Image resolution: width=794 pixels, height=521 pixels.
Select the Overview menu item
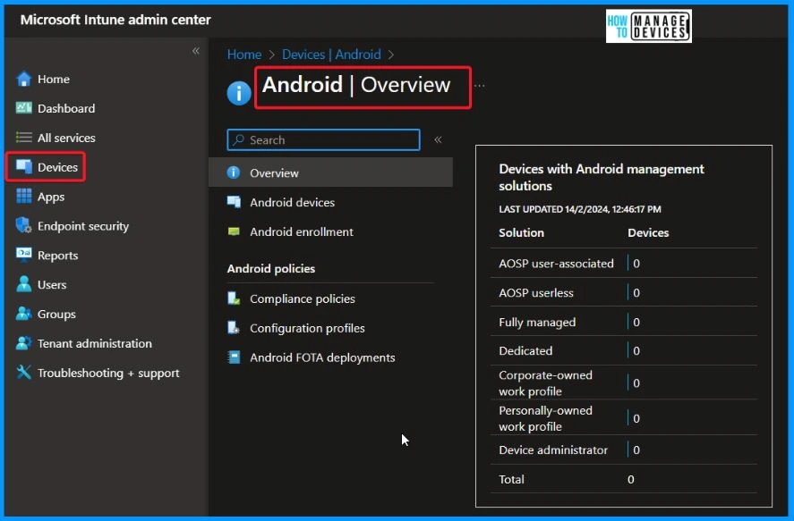330,172
